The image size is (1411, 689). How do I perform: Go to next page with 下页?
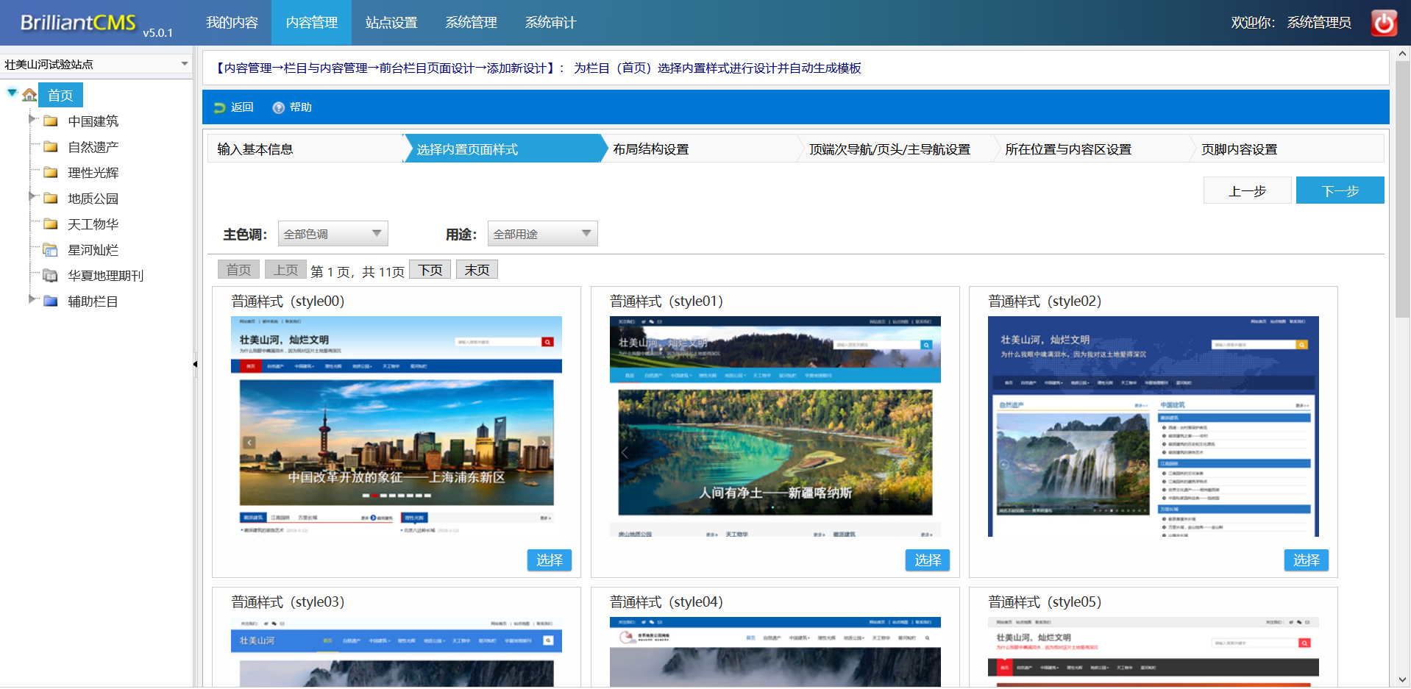point(430,270)
